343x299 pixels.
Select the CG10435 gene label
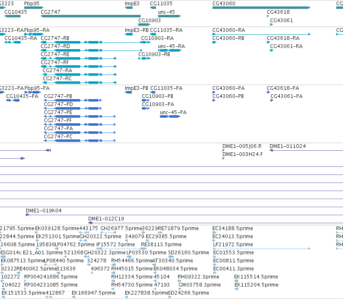(16, 12)
